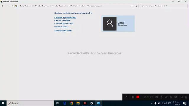Click the Forward navigation arrow
Screen dimensions: 189x106
(x=7, y=6)
